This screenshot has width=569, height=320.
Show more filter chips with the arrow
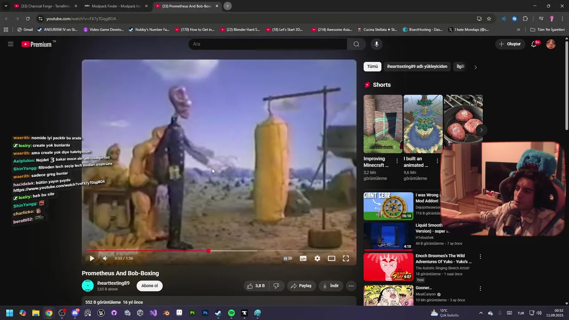point(475,67)
